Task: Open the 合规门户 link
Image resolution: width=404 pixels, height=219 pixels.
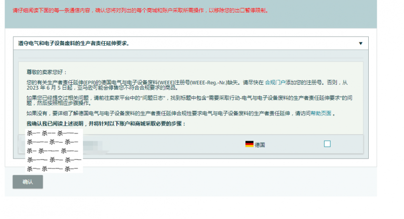Action: [275, 83]
